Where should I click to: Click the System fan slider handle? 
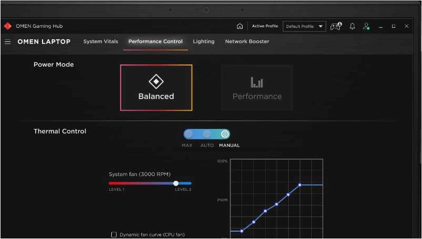(x=176, y=183)
